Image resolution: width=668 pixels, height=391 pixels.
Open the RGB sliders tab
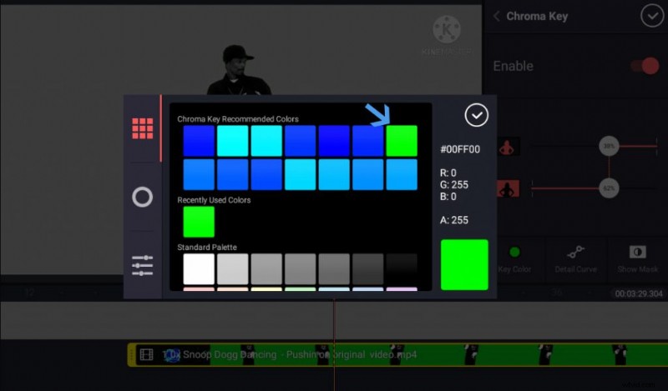coord(143,265)
